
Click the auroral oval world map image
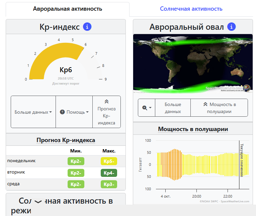pyautogui.click(x=193, y=63)
